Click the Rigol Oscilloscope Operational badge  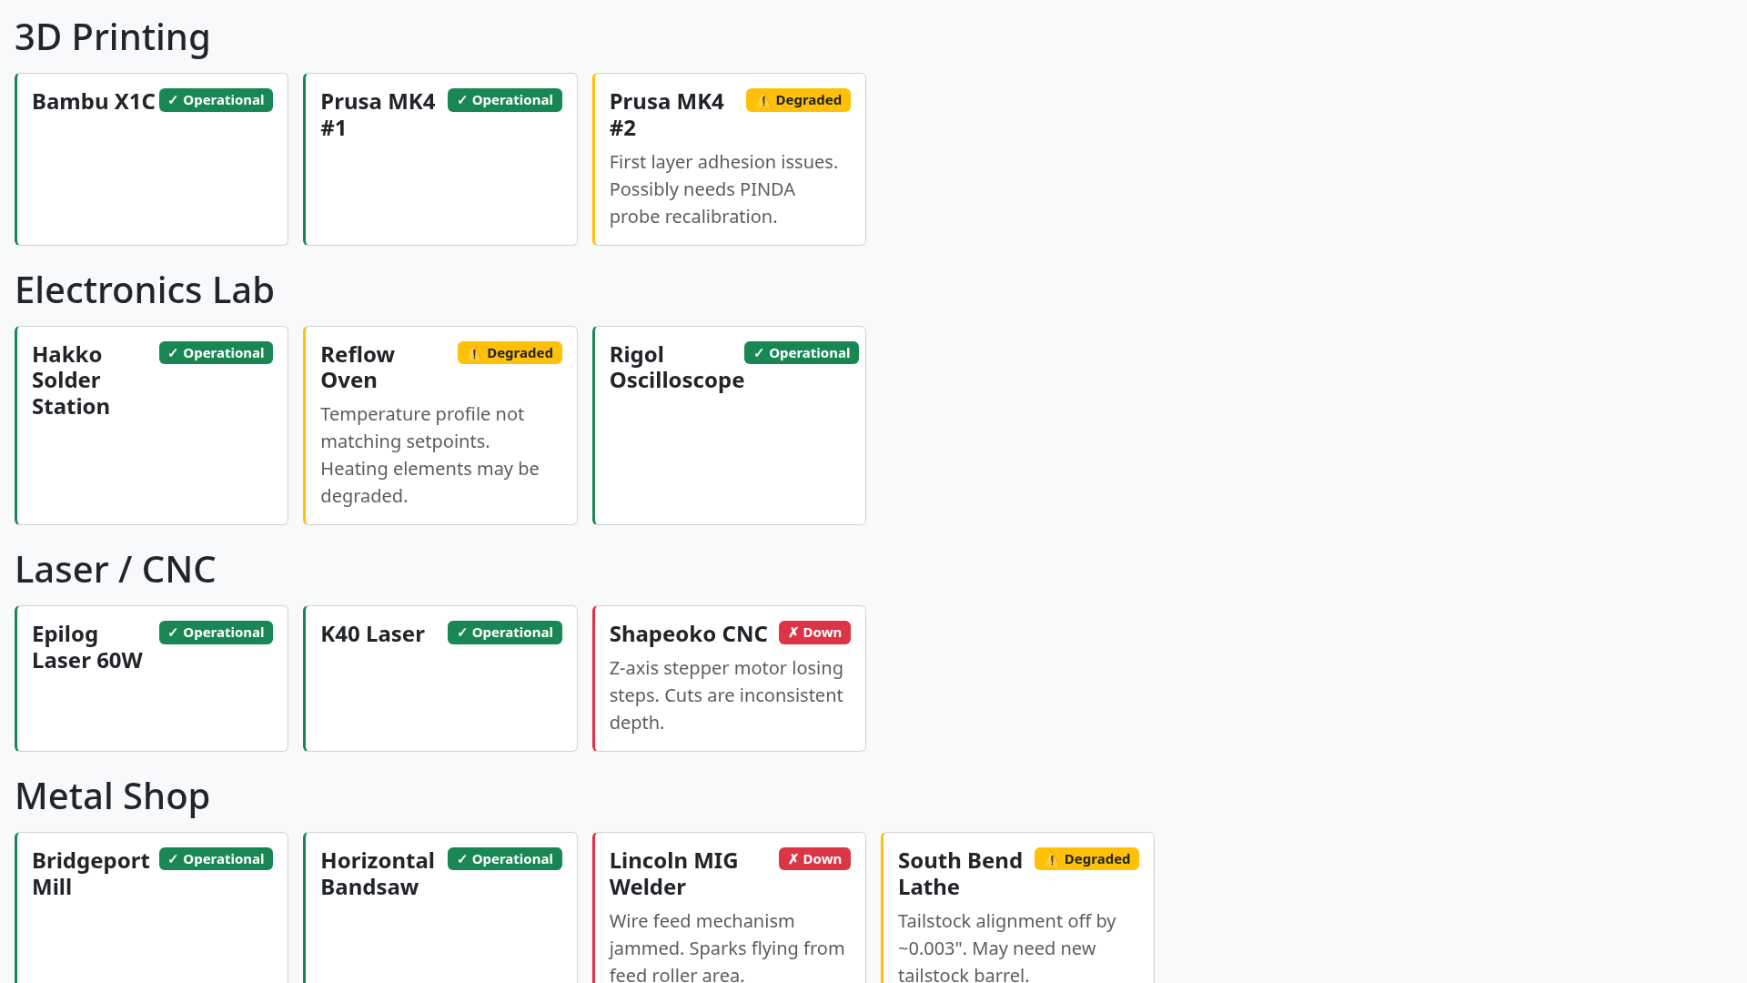click(801, 353)
